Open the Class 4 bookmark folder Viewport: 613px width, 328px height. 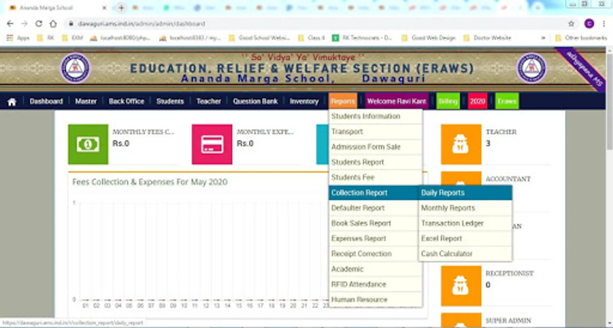[312, 38]
